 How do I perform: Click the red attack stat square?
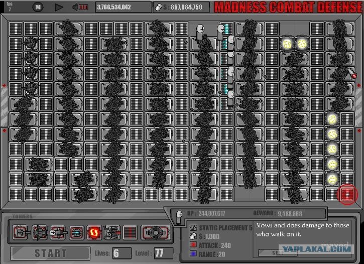click(193, 245)
